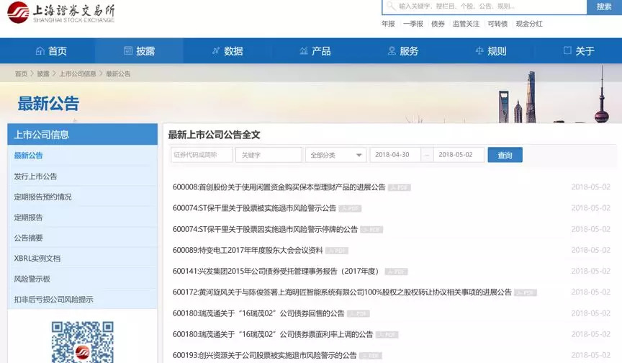622x363 pixels.
Task: Open 600008 首创股份 理财产品 announcement
Action: [279, 187]
